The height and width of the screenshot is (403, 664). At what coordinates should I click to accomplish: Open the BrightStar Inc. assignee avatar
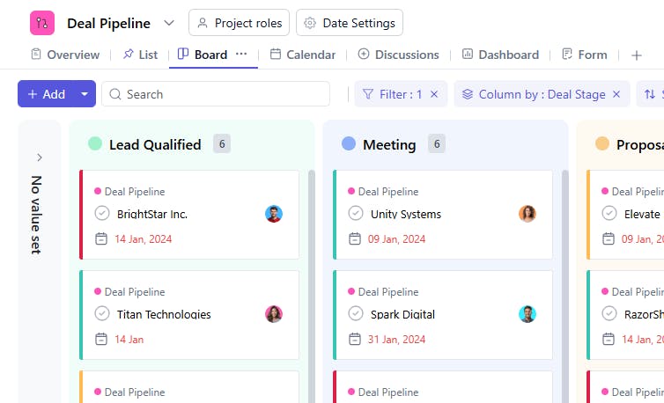[x=274, y=214]
